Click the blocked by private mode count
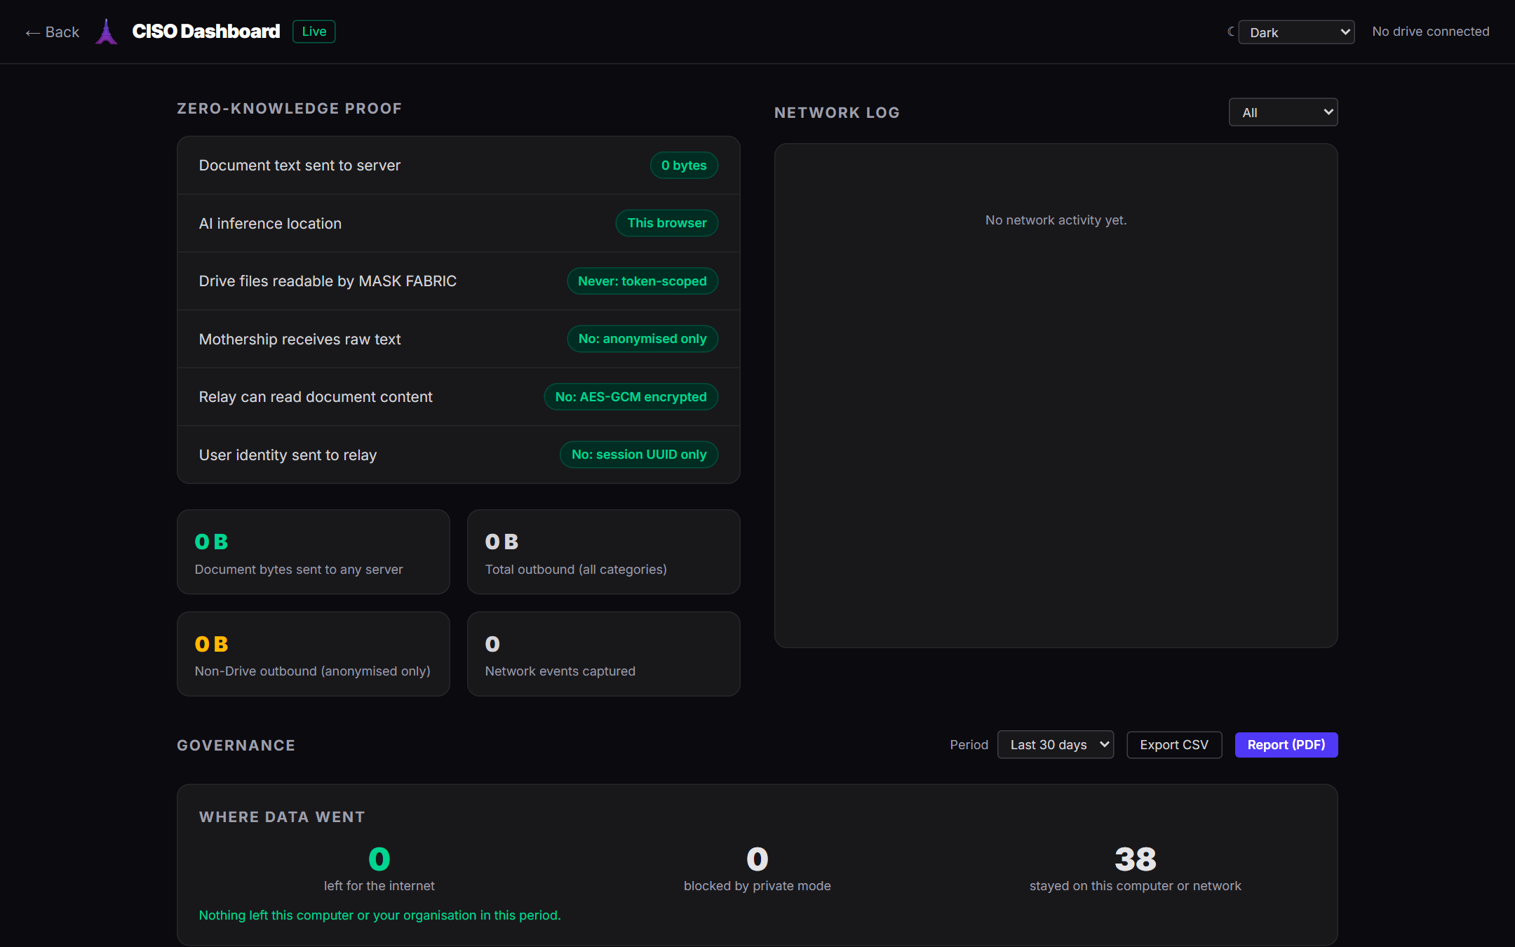This screenshot has height=947, width=1515. (x=757, y=859)
